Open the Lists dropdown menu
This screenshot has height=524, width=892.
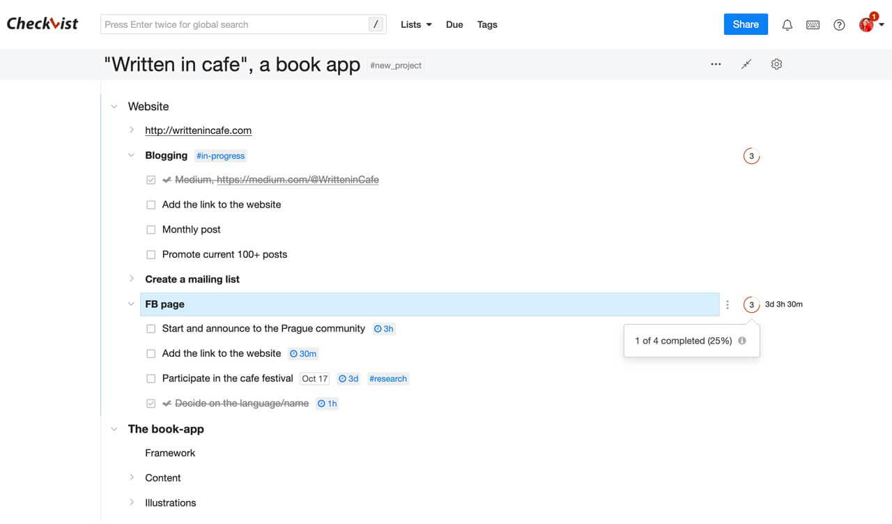(416, 24)
